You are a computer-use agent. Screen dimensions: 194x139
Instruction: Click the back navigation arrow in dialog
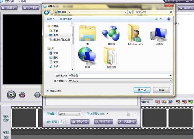point(46,12)
